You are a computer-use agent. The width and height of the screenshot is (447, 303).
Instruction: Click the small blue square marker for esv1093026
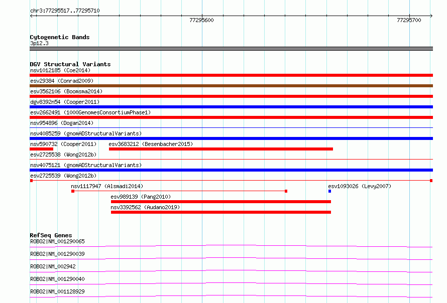(x=329, y=191)
